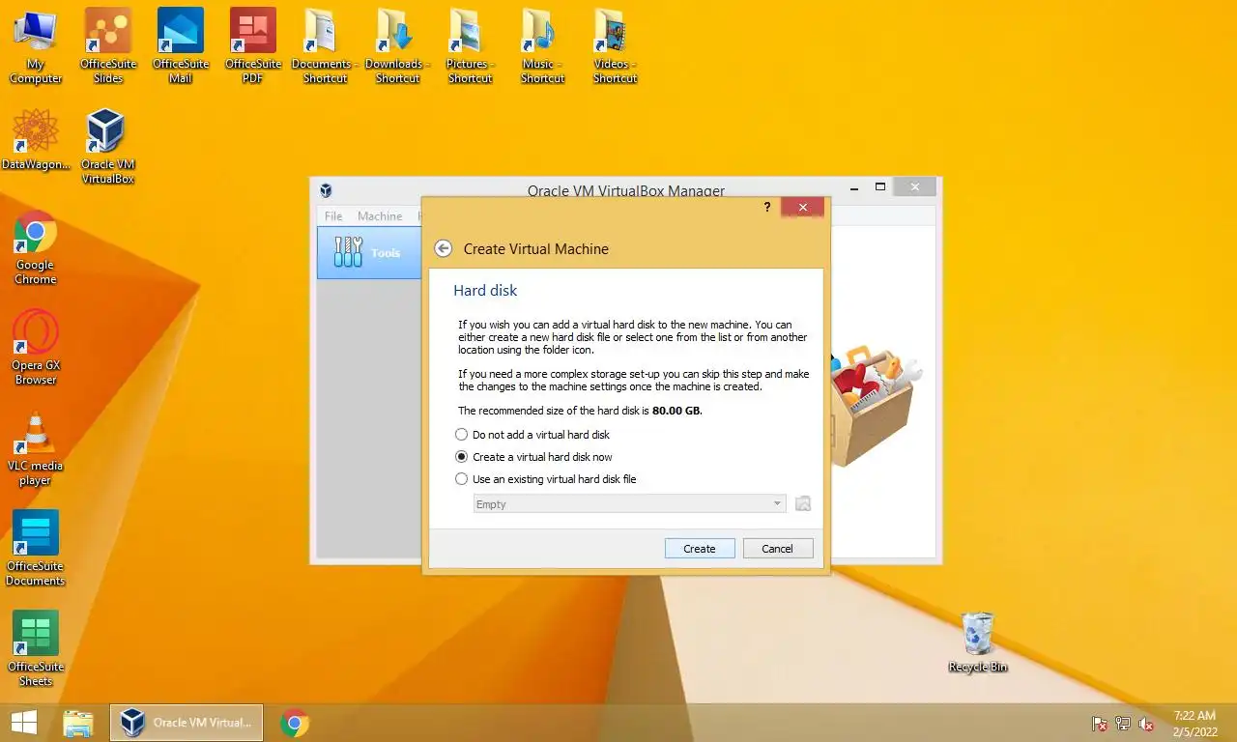This screenshot has width=1237, height=742.
Task: Open File menu in VirtualBox Manager
Action: click(x=333, y=216)
